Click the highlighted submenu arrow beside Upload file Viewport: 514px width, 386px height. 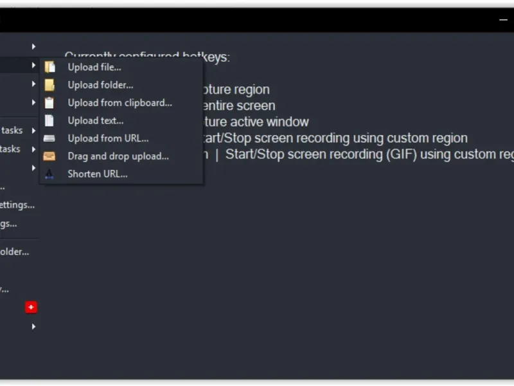33,65
